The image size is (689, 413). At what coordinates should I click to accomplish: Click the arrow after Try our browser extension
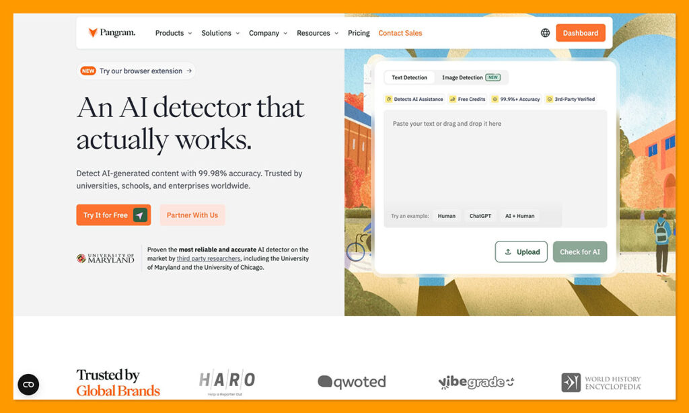[189, 71]
